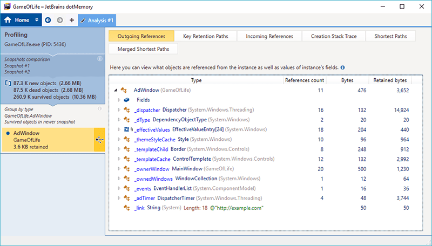The image size is (432, 246).
Task: Click the _dispatcher field link
Action: point(147,110)
